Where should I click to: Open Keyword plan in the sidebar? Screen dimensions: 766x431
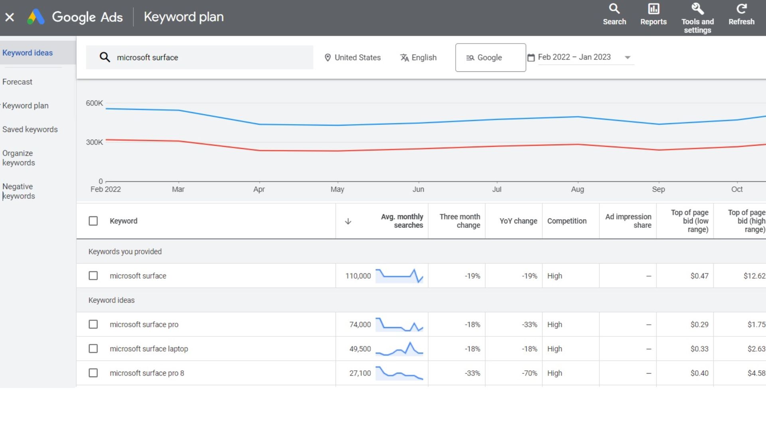(x=25, y=106)
